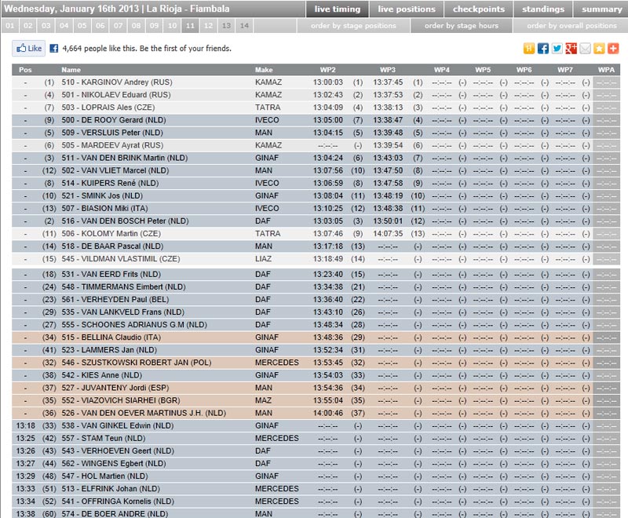Select competitor 515 - BELLINA Claudio (ITA)
The width and height of the screenshot is (628, 518).
111,337
